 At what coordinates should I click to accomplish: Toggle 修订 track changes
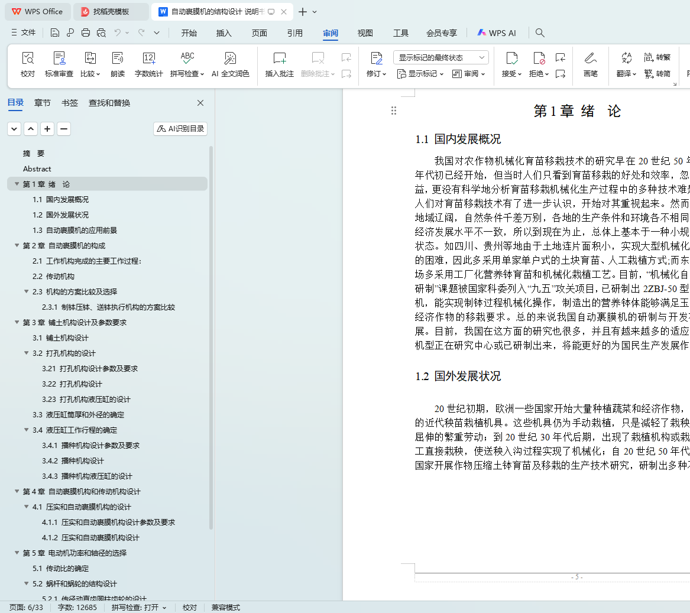[x=376, y=64]
